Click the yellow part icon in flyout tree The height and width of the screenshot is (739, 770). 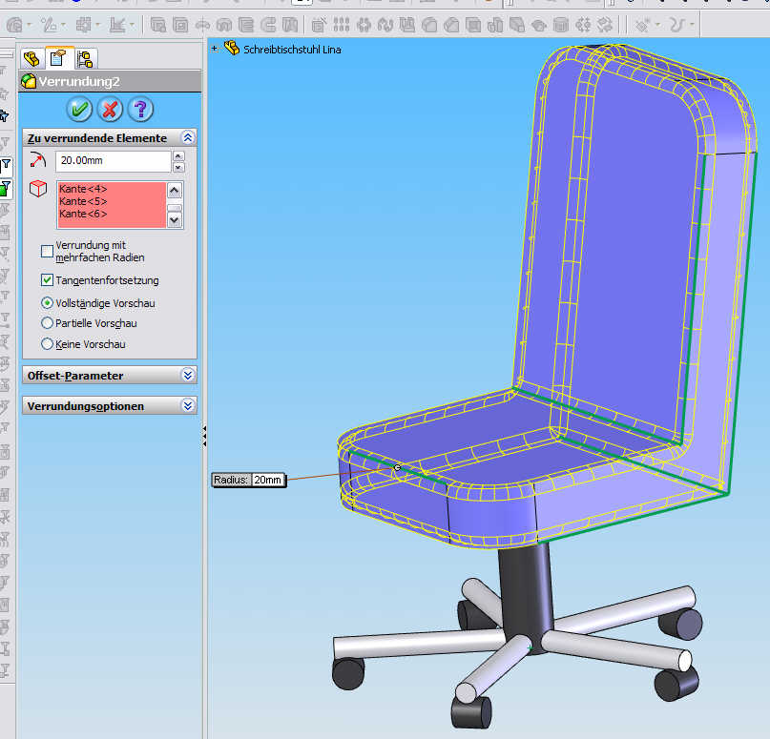(x=232, y=48)
